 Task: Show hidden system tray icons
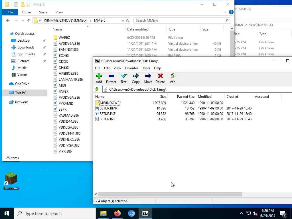(x=241, y=213)
